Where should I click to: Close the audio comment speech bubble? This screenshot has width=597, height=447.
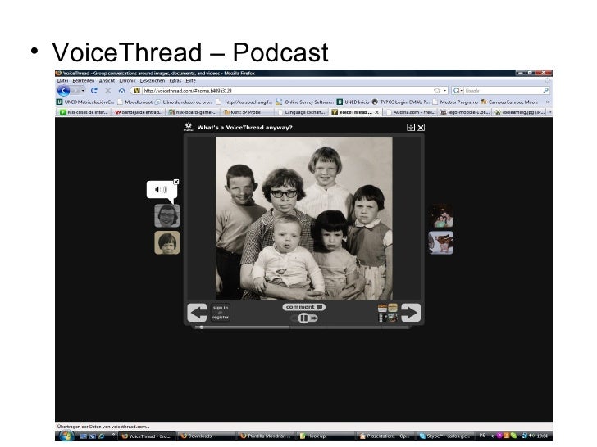pyautogui.click(x=176, y=182)
